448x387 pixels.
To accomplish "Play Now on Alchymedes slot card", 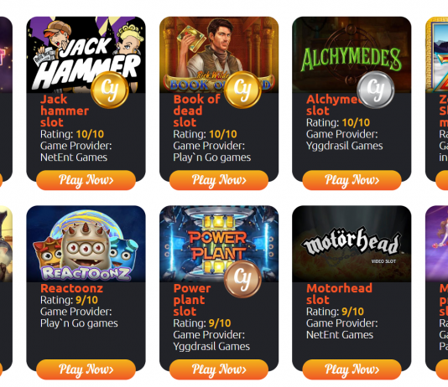I will [352, 180].
